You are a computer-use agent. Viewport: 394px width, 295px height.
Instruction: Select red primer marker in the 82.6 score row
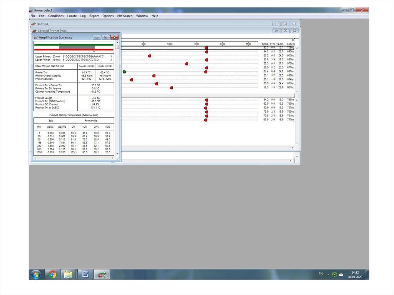[206, 104]
